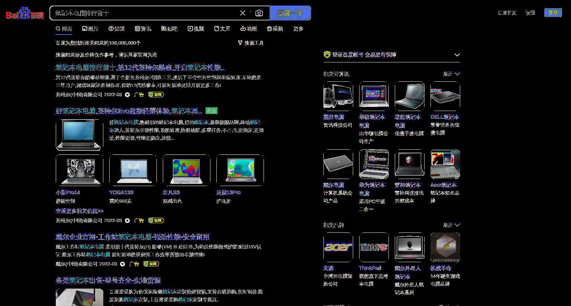Viewport: 571px width, 306px height.
Task: Open the 非凡S3 laptop image
Action: 187,170
